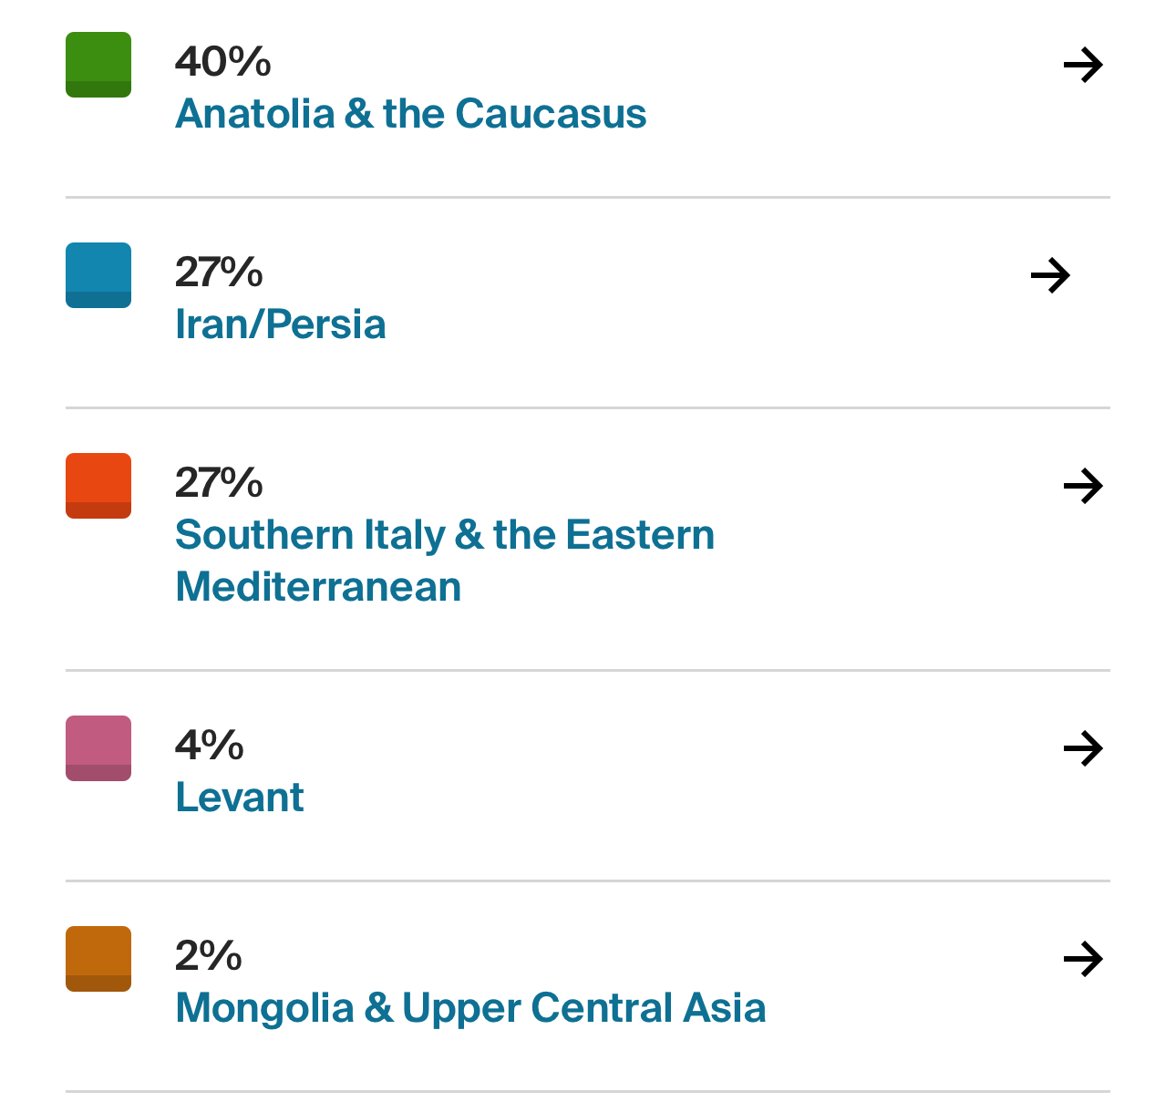Open Southern Italy & Eastern Mediterranean arrow
Viewport: 1176px width, 1102px height.
[x=1084, y=486]
